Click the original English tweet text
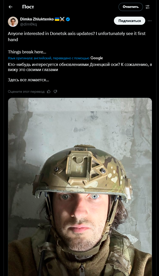This screenshot has height=276, width=159. coord(77,43)
